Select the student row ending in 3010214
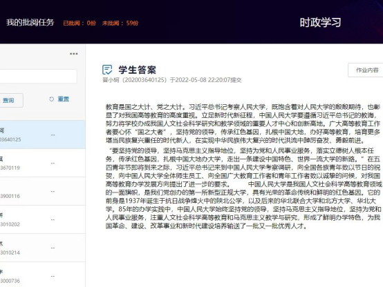The width and height of the screenshot is (383, 287). [42, 248]
